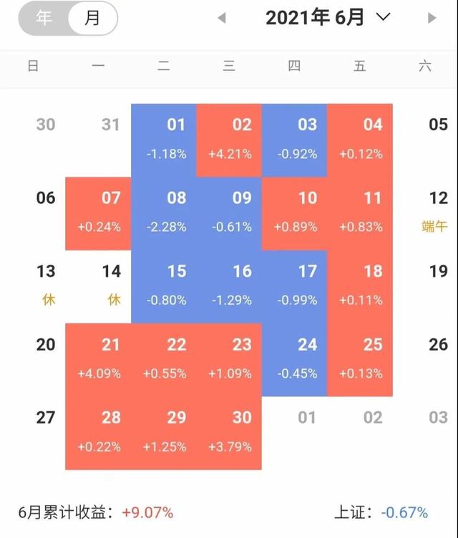Switch to year view toggle (年)
458x538 pixels.
click(x=44, y=19)
